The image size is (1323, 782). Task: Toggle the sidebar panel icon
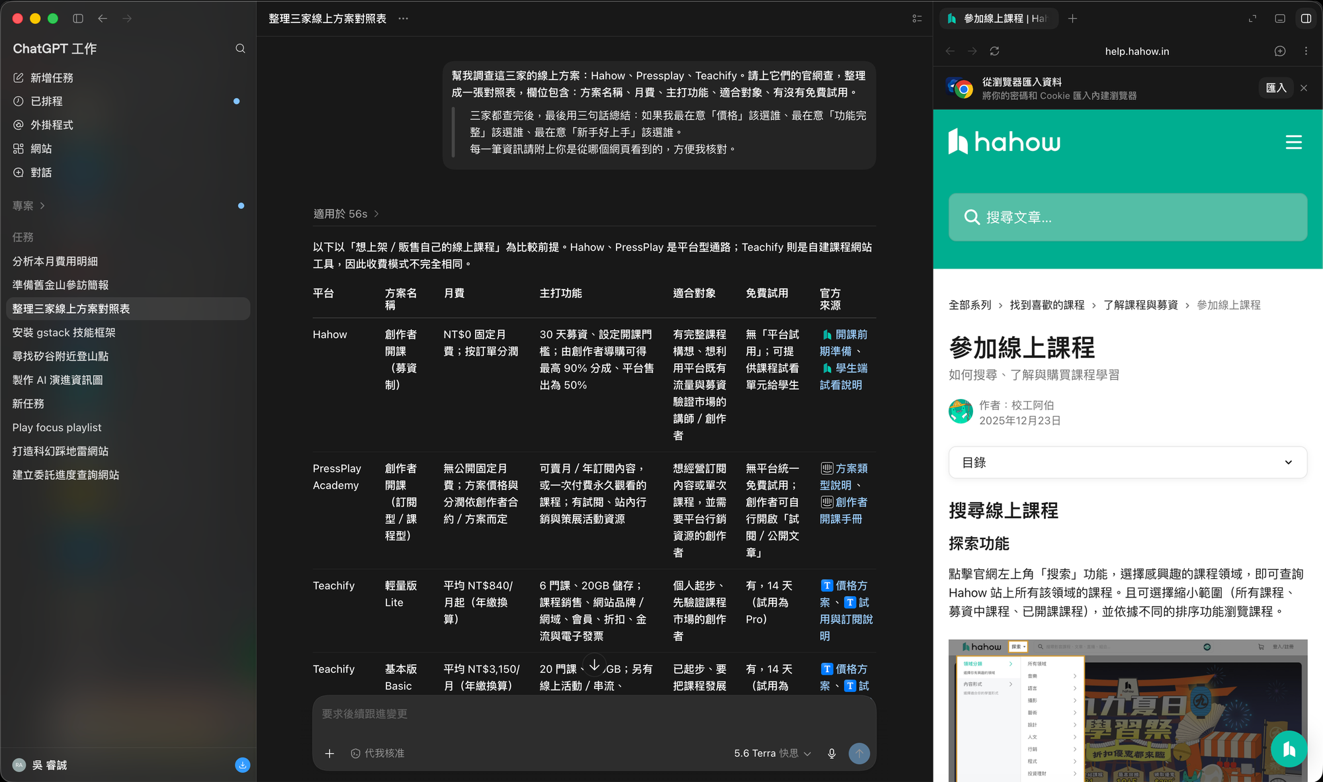(x=78, y=19)
